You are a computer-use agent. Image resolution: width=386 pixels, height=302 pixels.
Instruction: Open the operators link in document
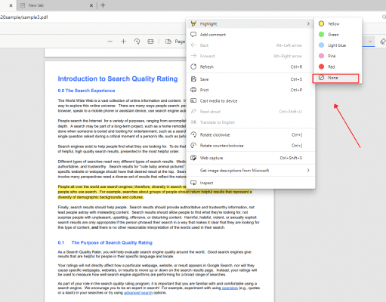230,288
